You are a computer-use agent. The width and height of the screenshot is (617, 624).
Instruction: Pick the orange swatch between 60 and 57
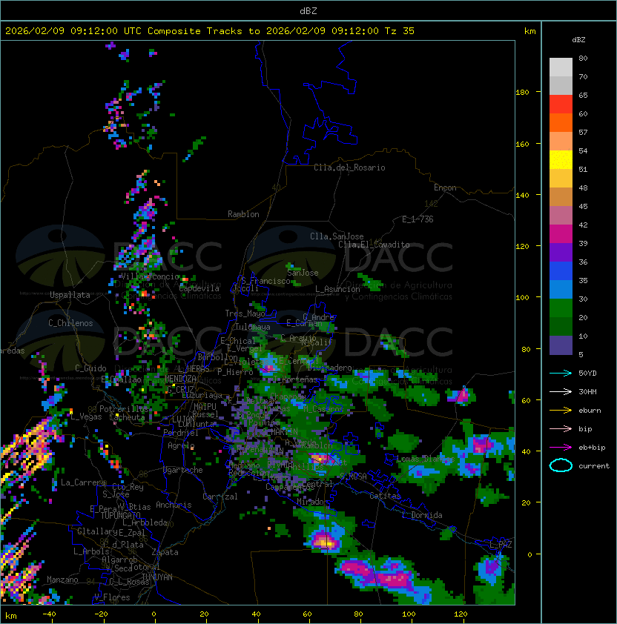[x=561, y=122]
